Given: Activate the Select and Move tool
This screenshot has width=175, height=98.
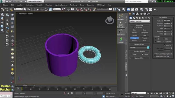Looking at the screenshot, I should coord(42,9).
